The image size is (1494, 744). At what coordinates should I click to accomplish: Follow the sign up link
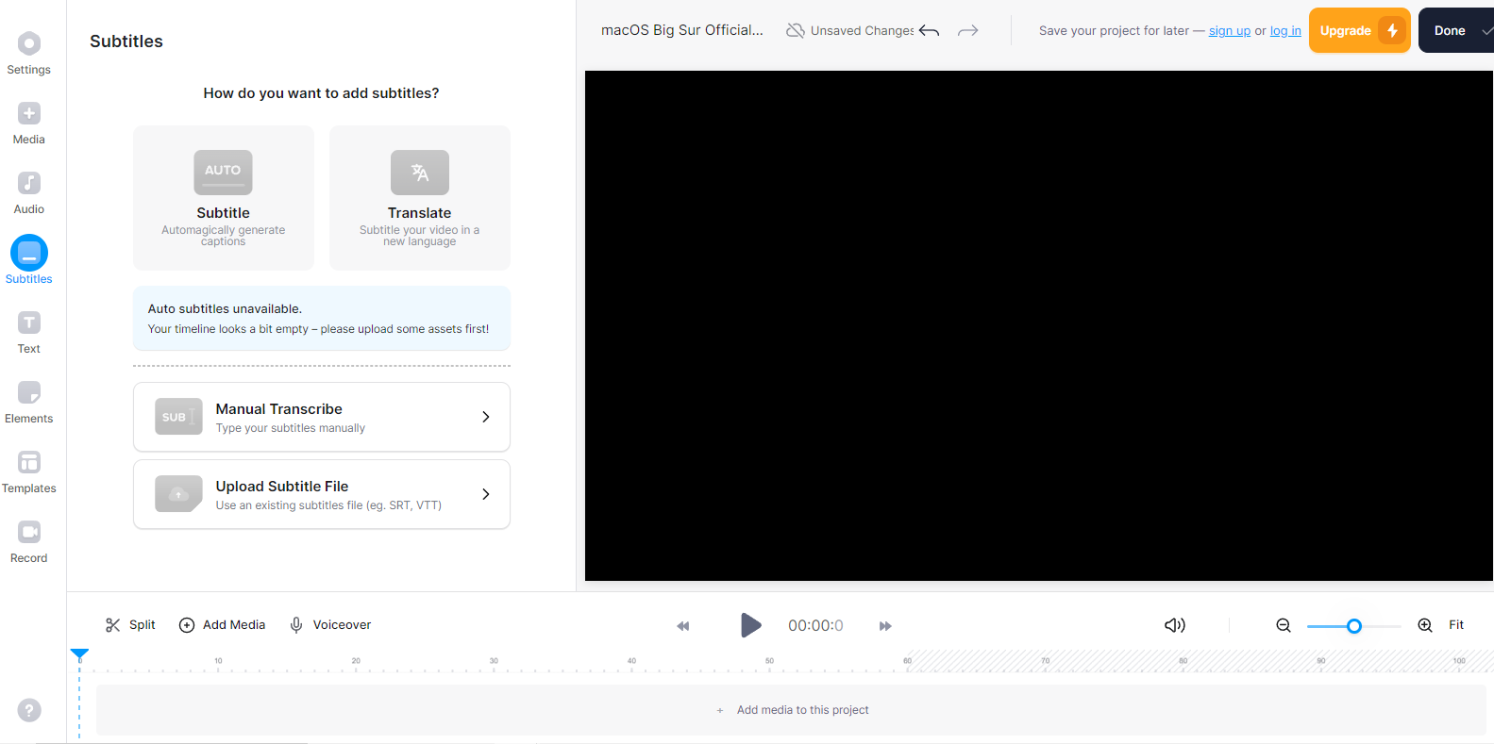1230,31
